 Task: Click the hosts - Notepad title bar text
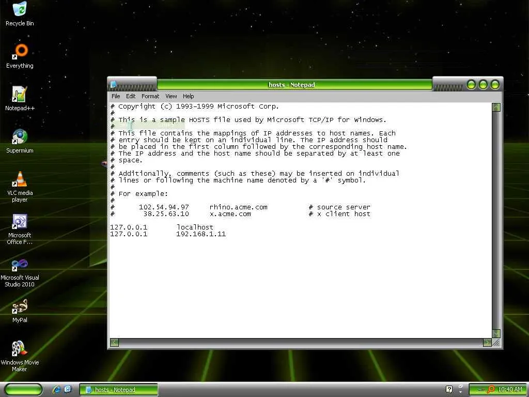291,84
